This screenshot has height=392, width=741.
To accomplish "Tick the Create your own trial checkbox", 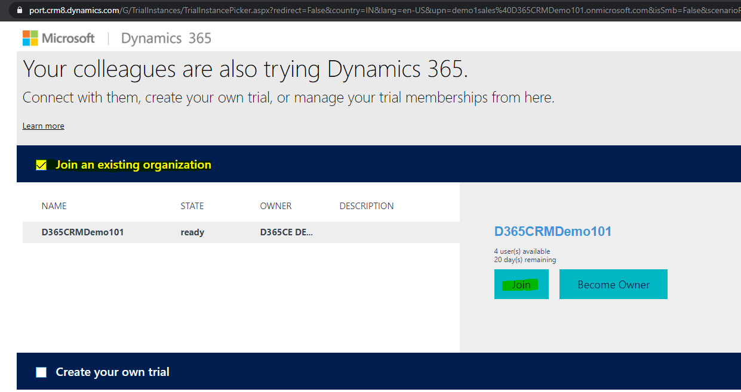I will click(x=41, y=372).
